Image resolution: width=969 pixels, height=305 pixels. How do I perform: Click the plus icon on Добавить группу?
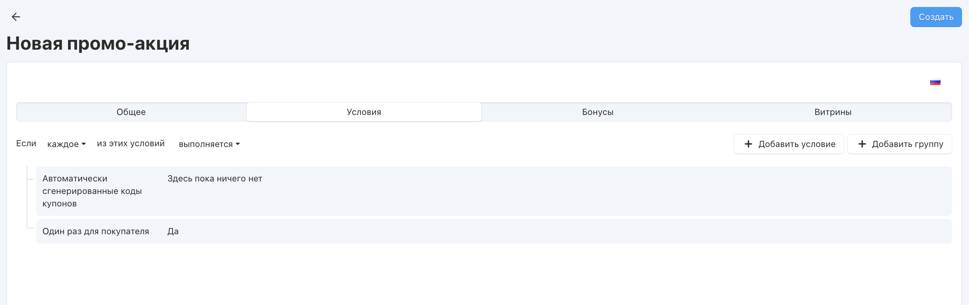point(862,144)
